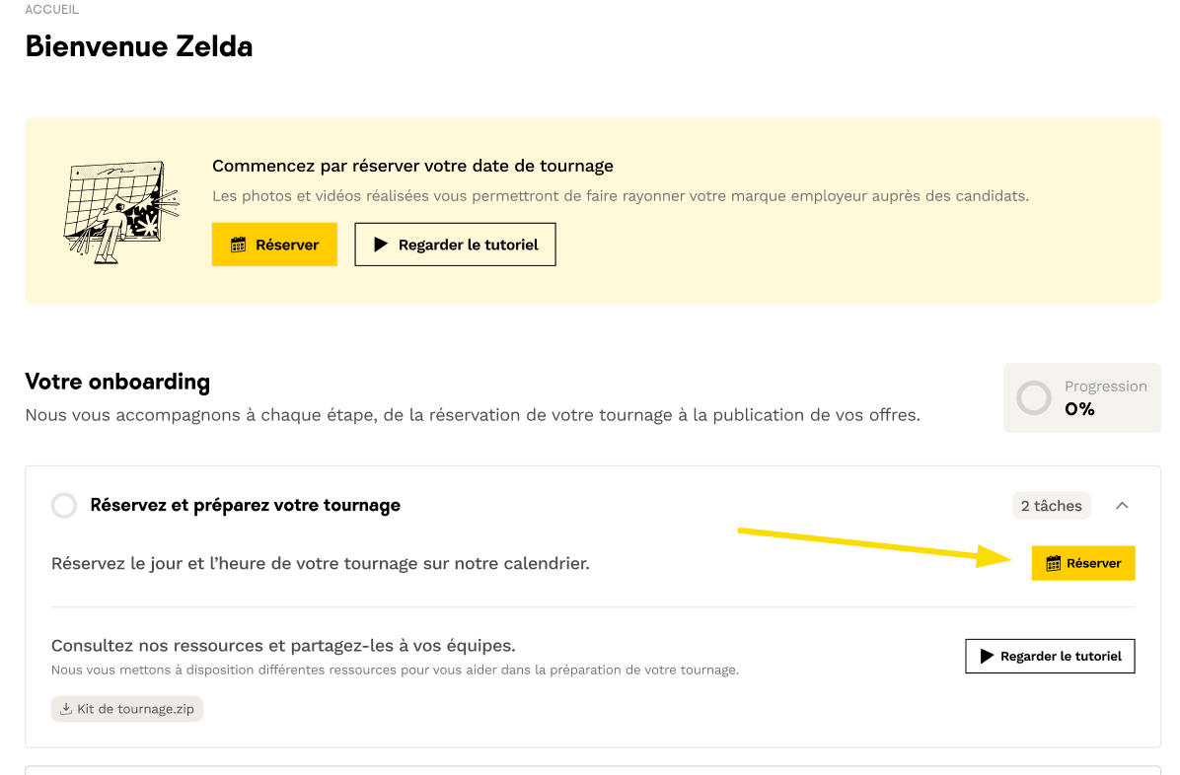This screenshot has height=775, width=1180.
Task: Click the "Bienvenue Zelda" page heading
Action: (x=139, y=46)
